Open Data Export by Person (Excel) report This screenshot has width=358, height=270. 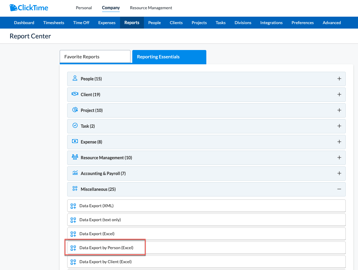point(206,248)
